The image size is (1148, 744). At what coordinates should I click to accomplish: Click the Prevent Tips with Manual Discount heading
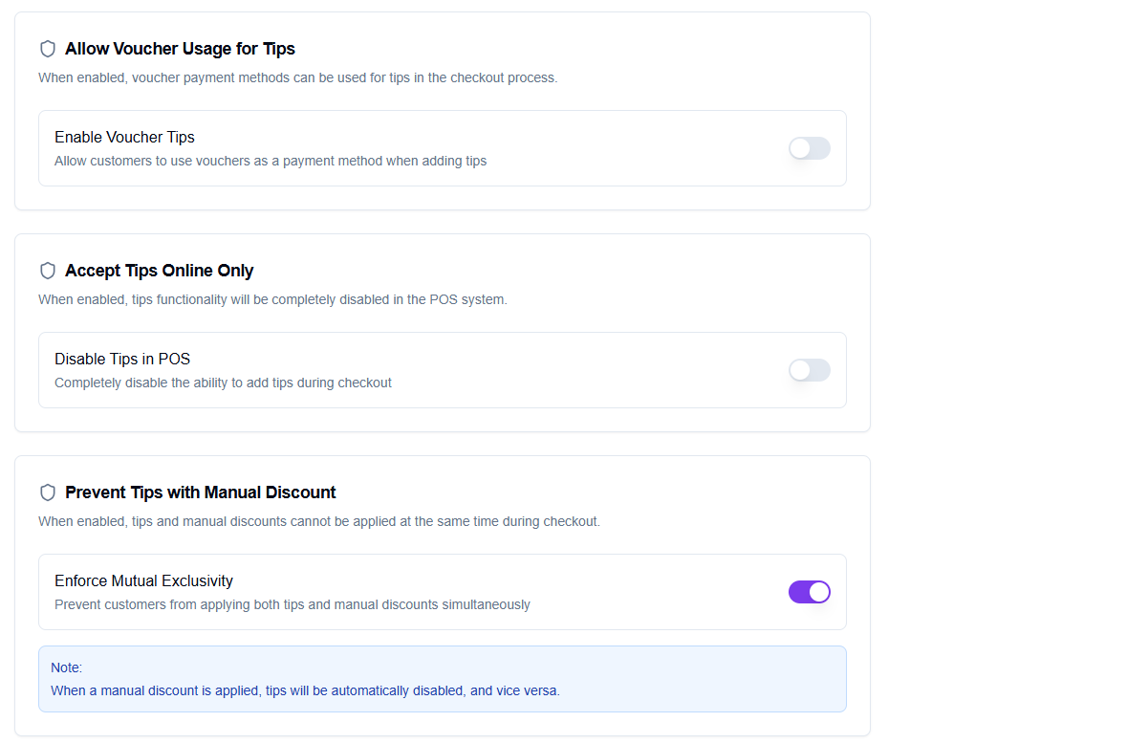point(201,492)
